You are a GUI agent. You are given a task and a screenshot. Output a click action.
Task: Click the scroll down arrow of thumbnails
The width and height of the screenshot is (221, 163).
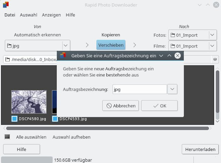point(218,121)
